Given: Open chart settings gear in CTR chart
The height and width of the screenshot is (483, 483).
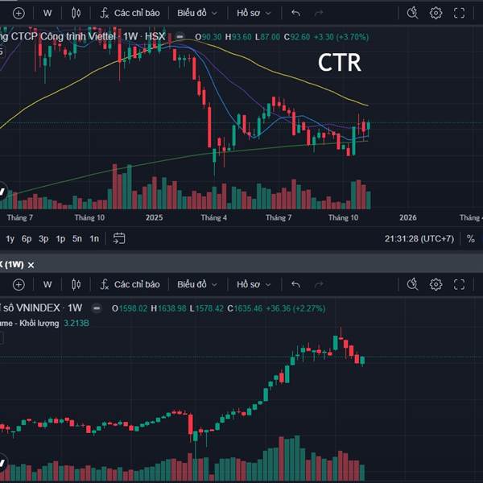Looking at the screenshot, I should pyautogui.click(x=436, y=13).
